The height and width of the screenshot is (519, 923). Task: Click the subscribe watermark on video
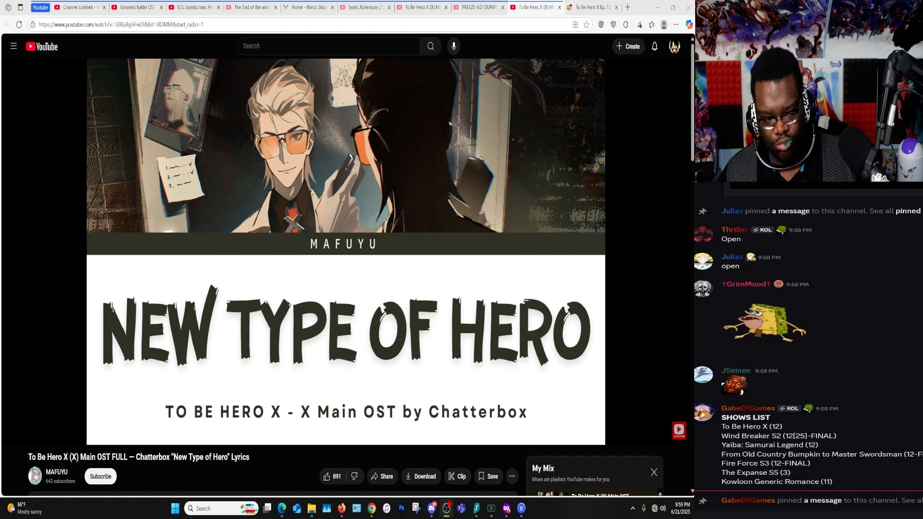pyautogui.click(x=679, y=430)
